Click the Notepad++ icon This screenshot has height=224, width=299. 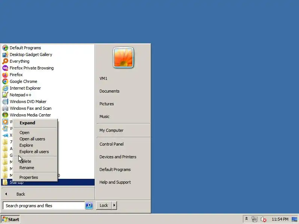(x=5, y=95)
